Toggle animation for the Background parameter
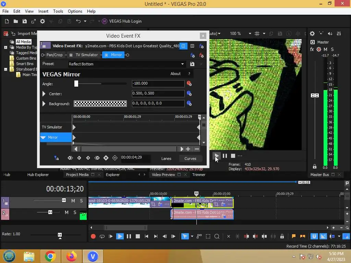The width and height of the screenshot is (351, 263). [189, 103]
